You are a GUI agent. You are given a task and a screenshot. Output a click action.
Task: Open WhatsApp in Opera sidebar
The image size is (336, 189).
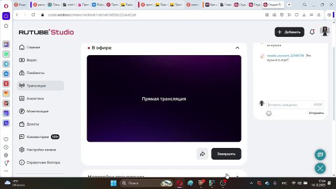pyautogui.click(x=6, y=54)
